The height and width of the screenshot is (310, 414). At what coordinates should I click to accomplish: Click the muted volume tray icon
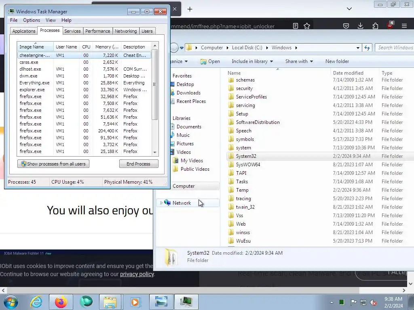(x=373, y=302)
